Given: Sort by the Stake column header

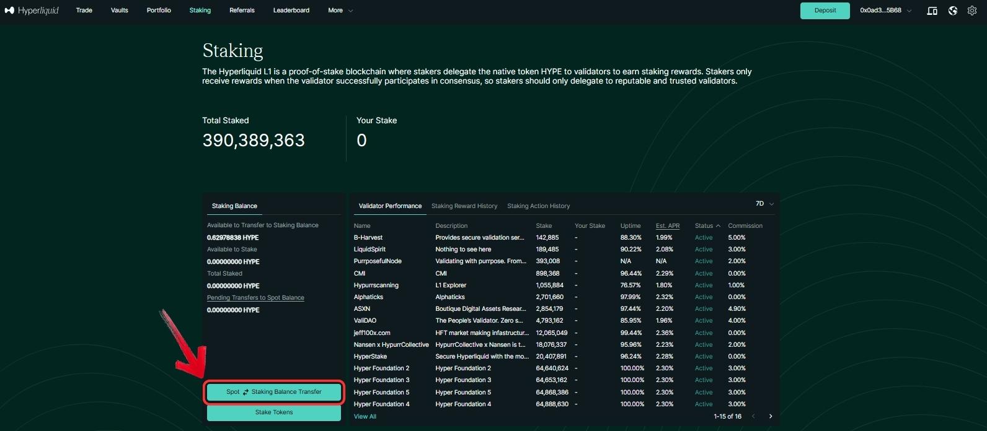Looking at the screenshot, I should [x=544, y=226].
